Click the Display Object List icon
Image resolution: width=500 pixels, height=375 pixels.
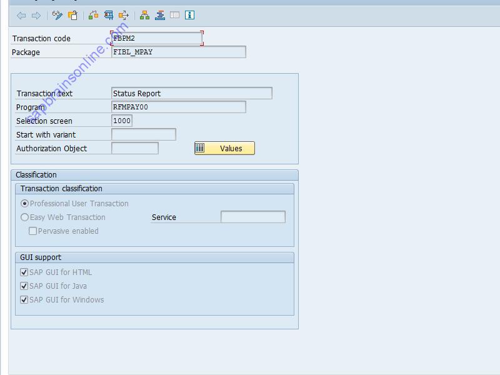click(160, 15)
